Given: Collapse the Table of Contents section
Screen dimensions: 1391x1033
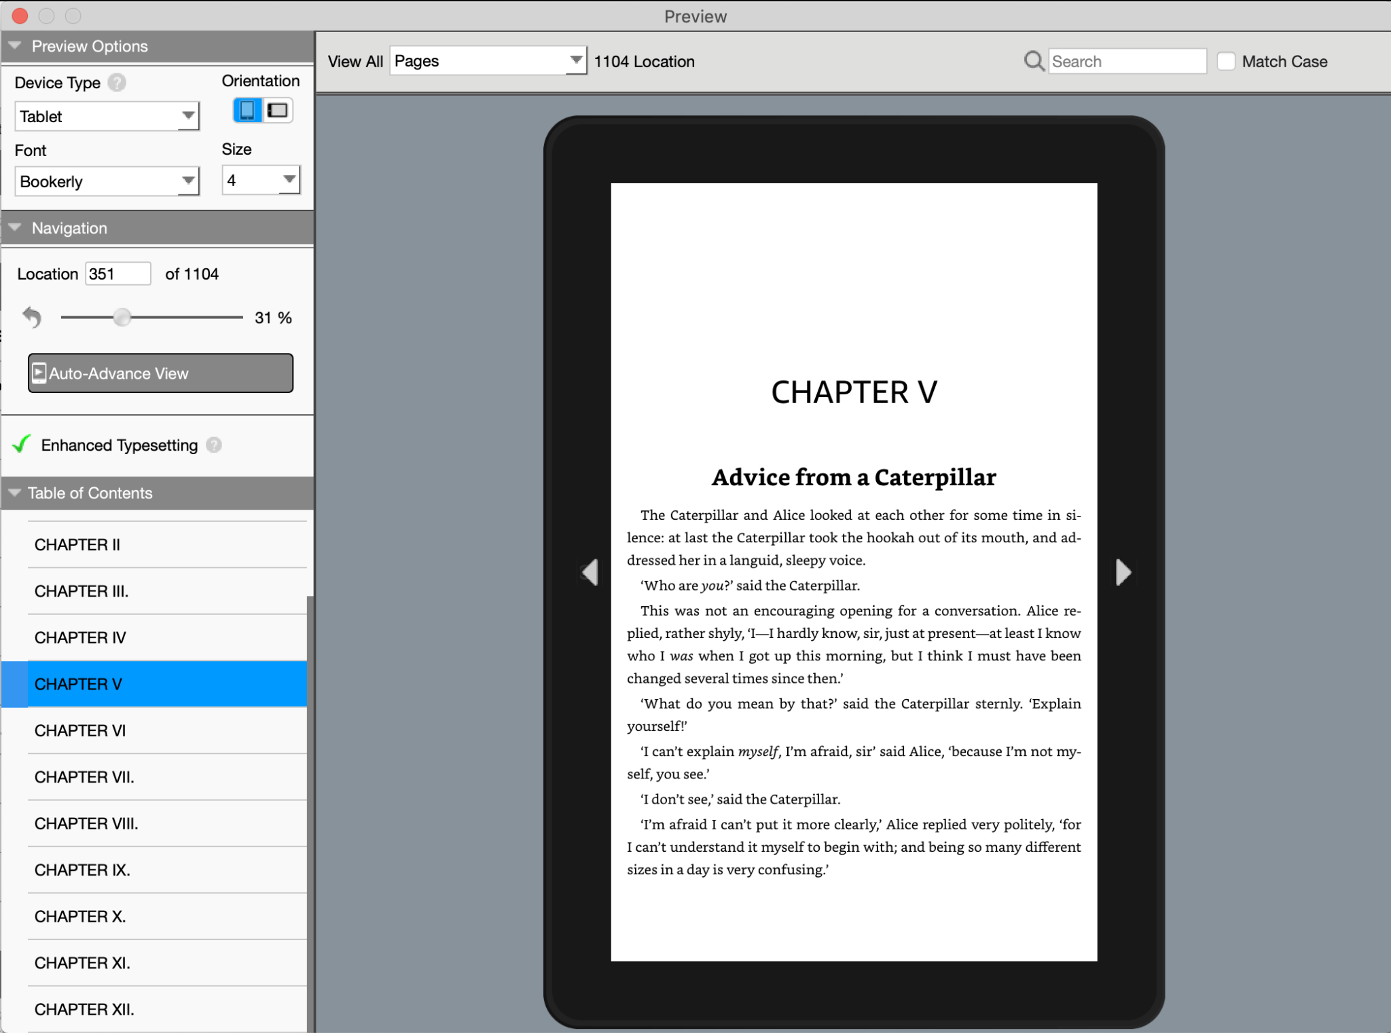Looking at the screenshot, I should pyautogui.click(x=14, y=493).
